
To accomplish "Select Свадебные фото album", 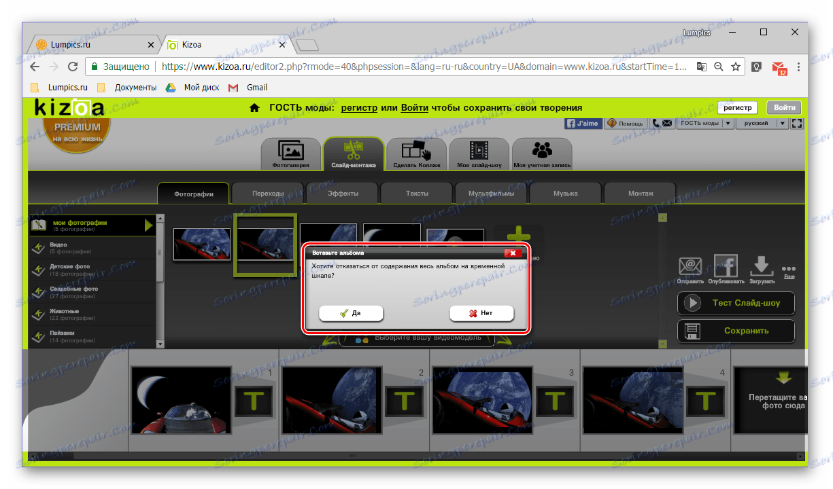I will (92, 292).
